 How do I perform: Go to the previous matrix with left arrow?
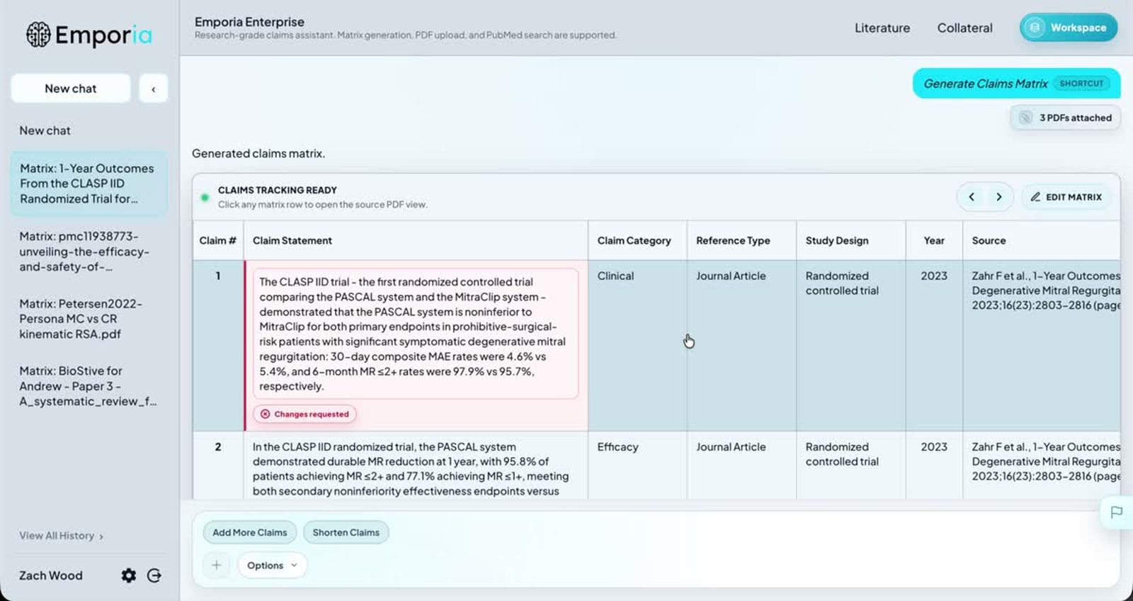tap(972, 197)
